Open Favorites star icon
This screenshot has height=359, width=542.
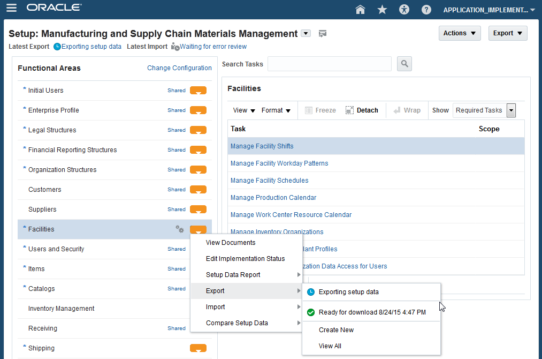click(x=382, y=9)
